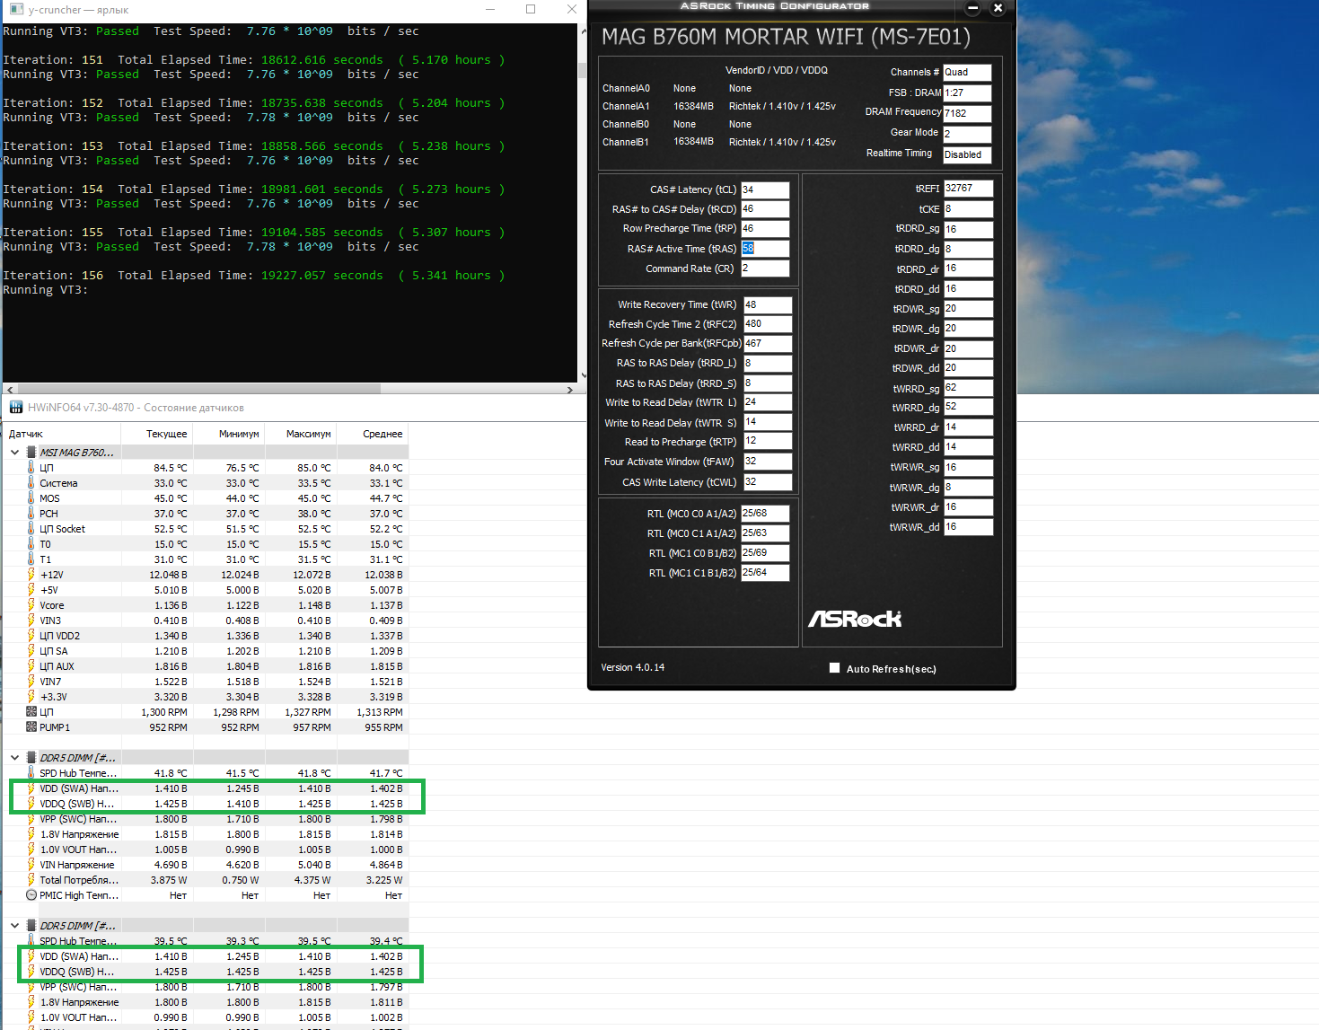The image size is (1319, 1030).
Task: Click the Текущее column header
Action: pyautogui.click(x=157, y=434)
